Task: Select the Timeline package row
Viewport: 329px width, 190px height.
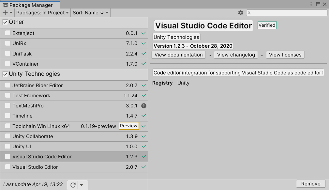Action: tap(74, 116)
